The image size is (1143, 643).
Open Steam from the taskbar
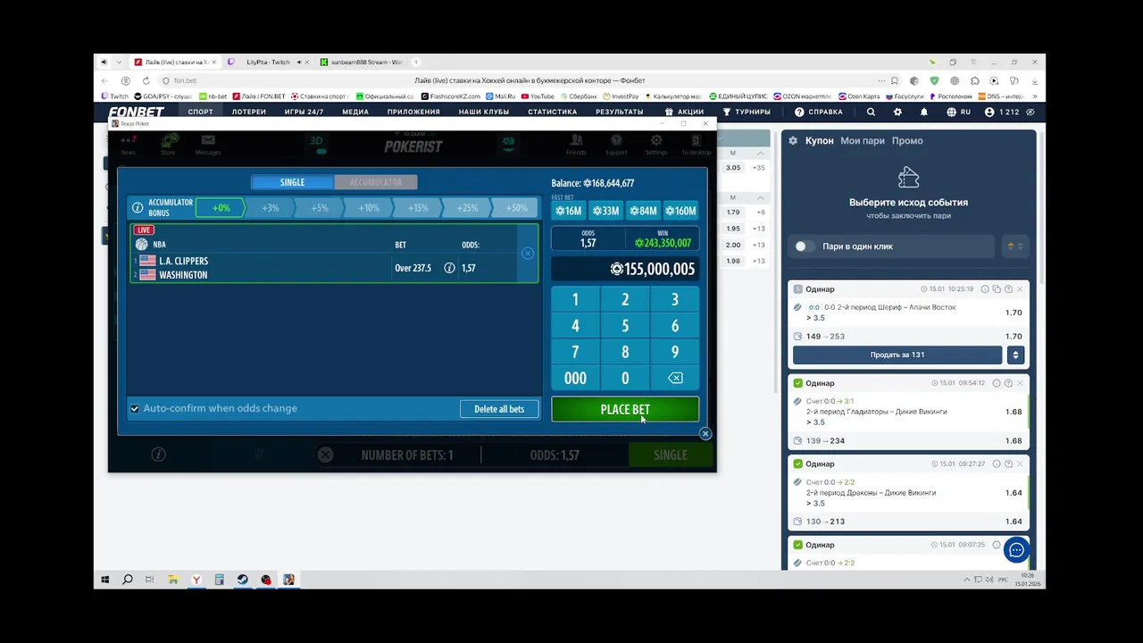tap(242, 580)
